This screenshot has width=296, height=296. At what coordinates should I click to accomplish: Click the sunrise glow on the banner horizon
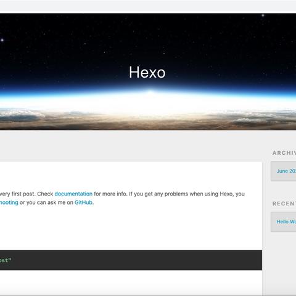click(x=150, y=92)
